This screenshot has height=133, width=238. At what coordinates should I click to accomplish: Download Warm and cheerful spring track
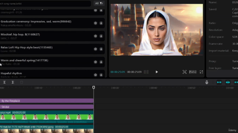101,62
